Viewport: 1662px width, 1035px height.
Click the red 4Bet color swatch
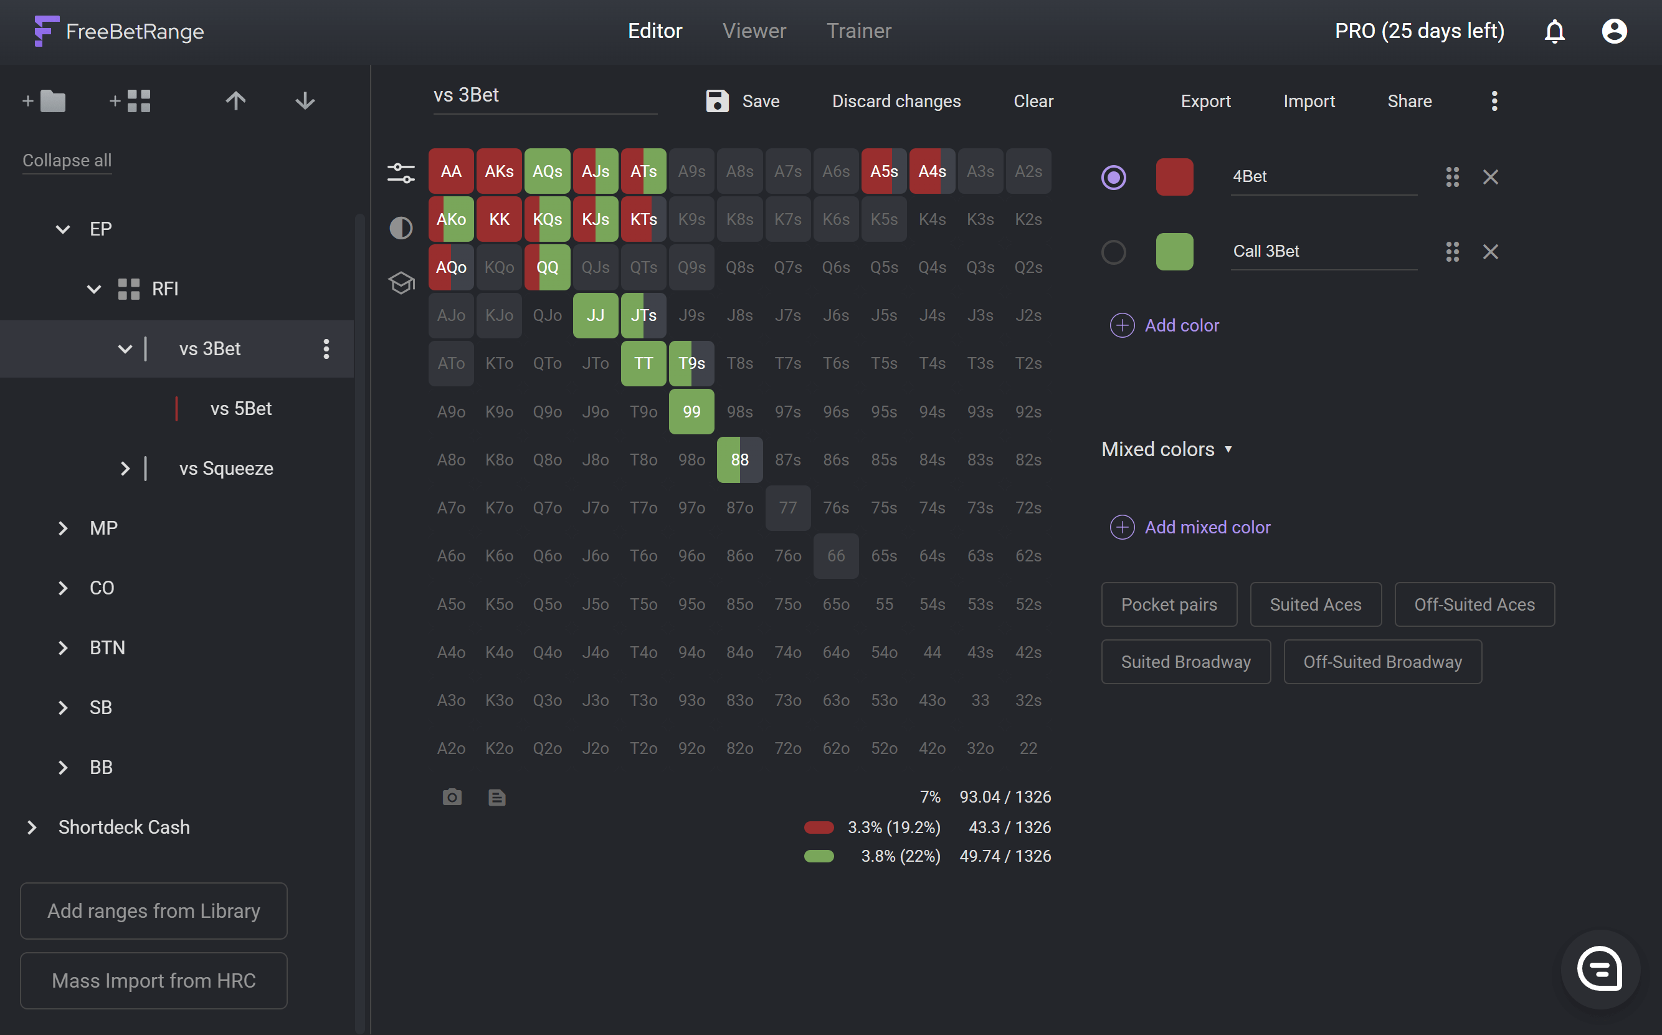point(1174,178)
